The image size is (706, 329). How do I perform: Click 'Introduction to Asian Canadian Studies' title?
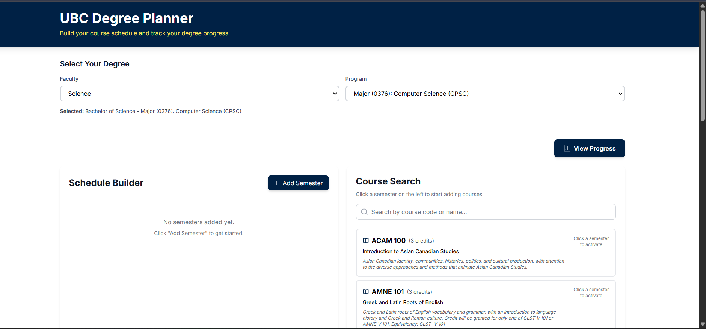click(411, 251)
